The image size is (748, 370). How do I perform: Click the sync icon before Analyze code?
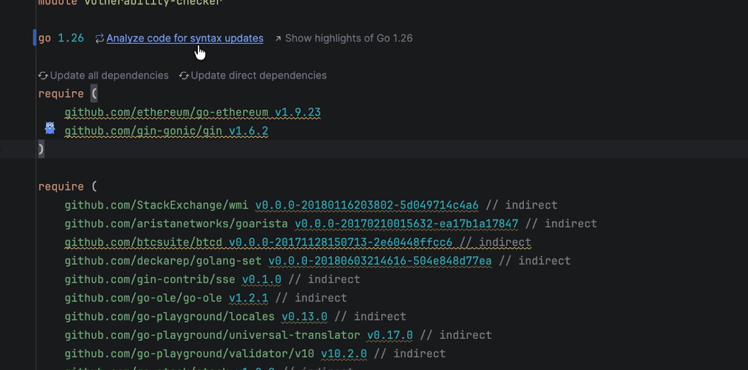tap(99, 38)
